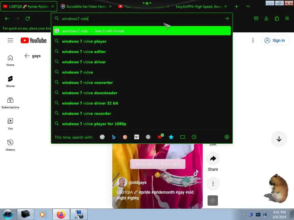Image resolution: width=294 pixels, height=220 pixels.
Task: Reload the page with refresh icon
Action: [x=28, y=19]
